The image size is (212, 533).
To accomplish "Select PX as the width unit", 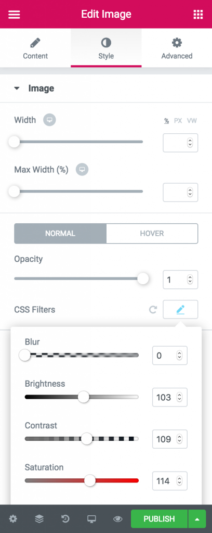I will [178, 121].
